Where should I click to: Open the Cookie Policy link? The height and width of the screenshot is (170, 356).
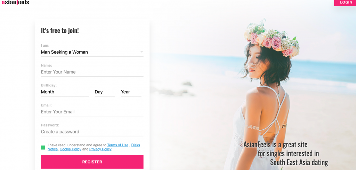[70, 149]
